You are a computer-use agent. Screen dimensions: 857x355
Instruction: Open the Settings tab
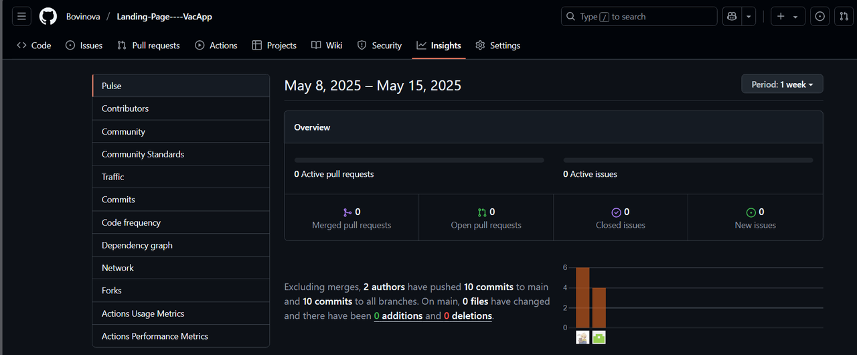tap(497, 46)
